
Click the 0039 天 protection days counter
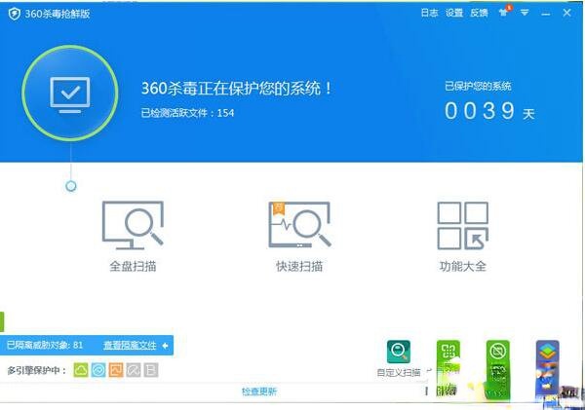tap(489, 111)
